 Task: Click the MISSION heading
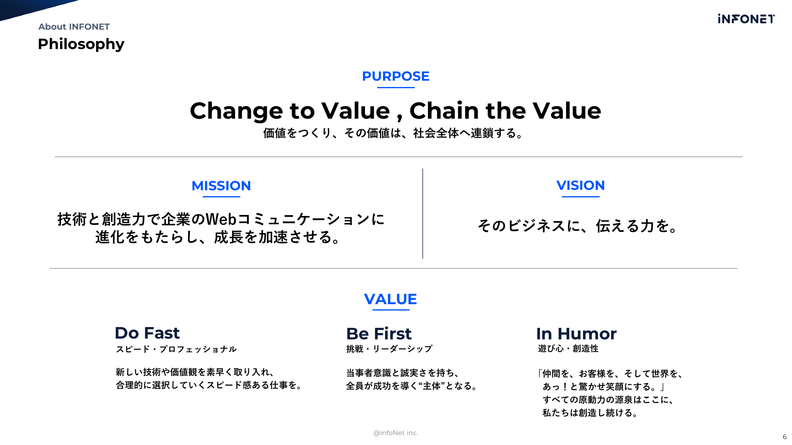click(x=221, y=186)
